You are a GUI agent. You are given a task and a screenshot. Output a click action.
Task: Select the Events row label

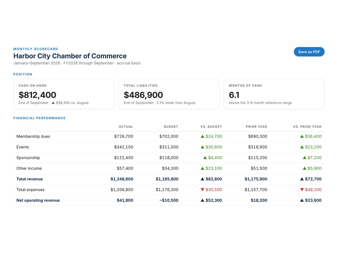[x=23, y=147]
